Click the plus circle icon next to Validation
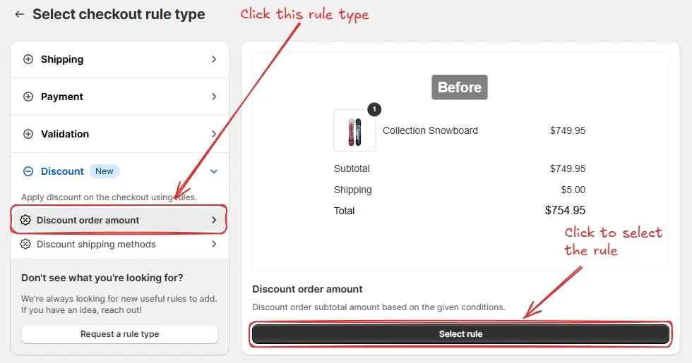The height and width of the screenshot is (363, 692). click(x=28, y=134)
